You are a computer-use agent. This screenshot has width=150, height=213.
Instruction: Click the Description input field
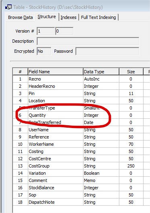coord(88,41)
